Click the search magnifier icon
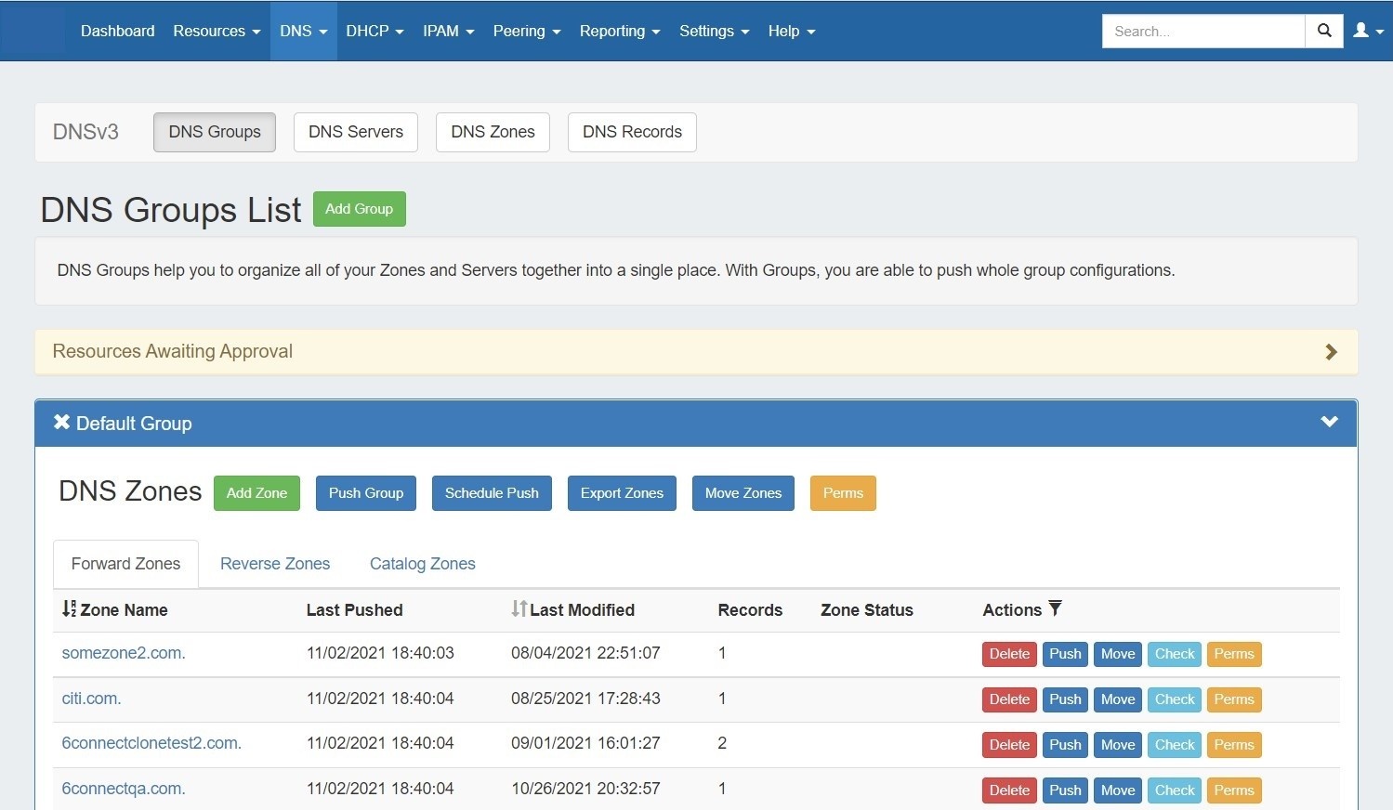1393x810 pixels. coord(1324,31)
